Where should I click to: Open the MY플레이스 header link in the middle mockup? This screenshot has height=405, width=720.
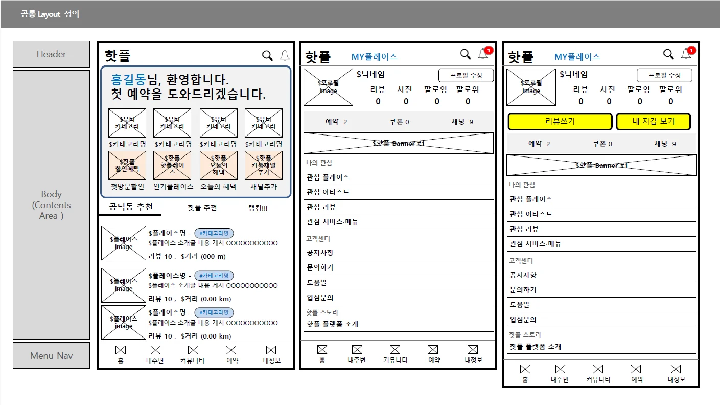coord(374,57)
